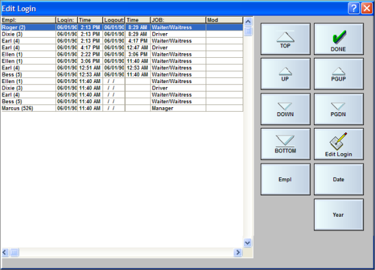The height and width of the screenshot is (270, 375).
Task: Move selection DOWN one row
Action: click(285, 109)
